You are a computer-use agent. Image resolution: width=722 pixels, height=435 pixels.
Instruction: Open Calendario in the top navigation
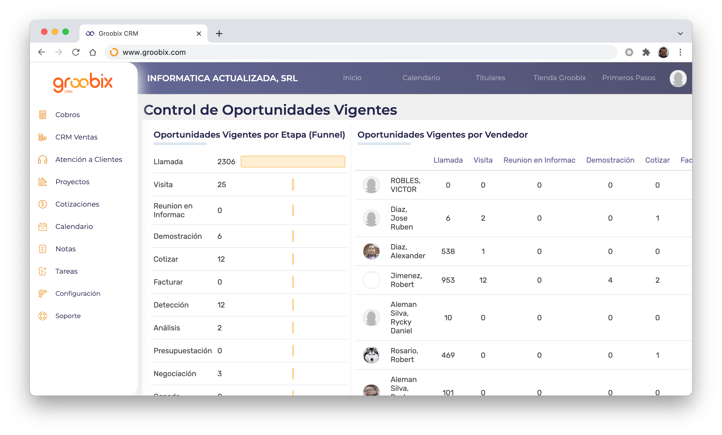pyautogui.click(x=421, y=78)
